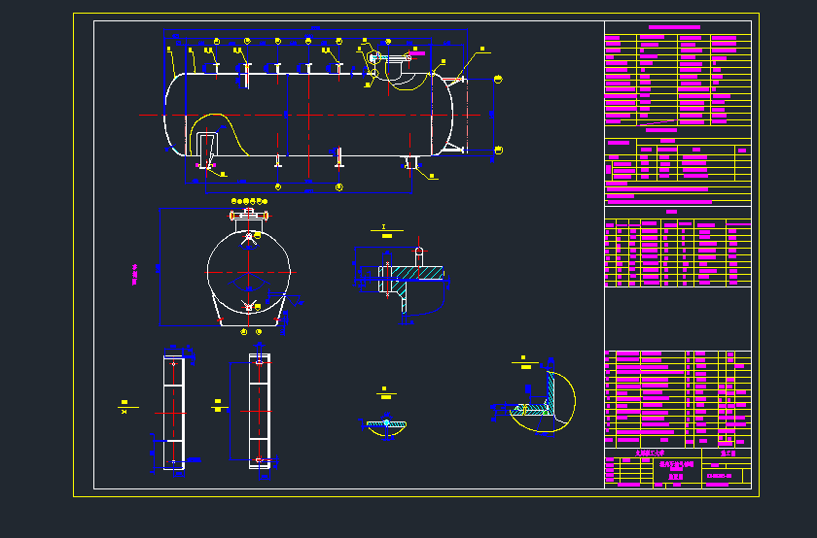Click the vertical magenta text beside end view

pos(135,275)
